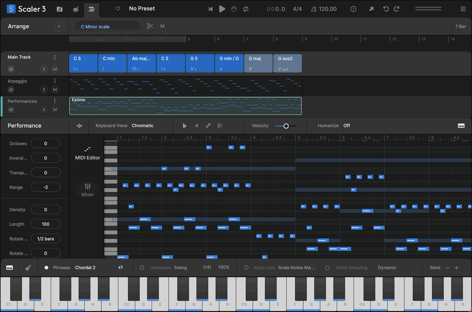Click the skip to start button
The width and height of the screenshot is (472, 312).
pos(210,9)
